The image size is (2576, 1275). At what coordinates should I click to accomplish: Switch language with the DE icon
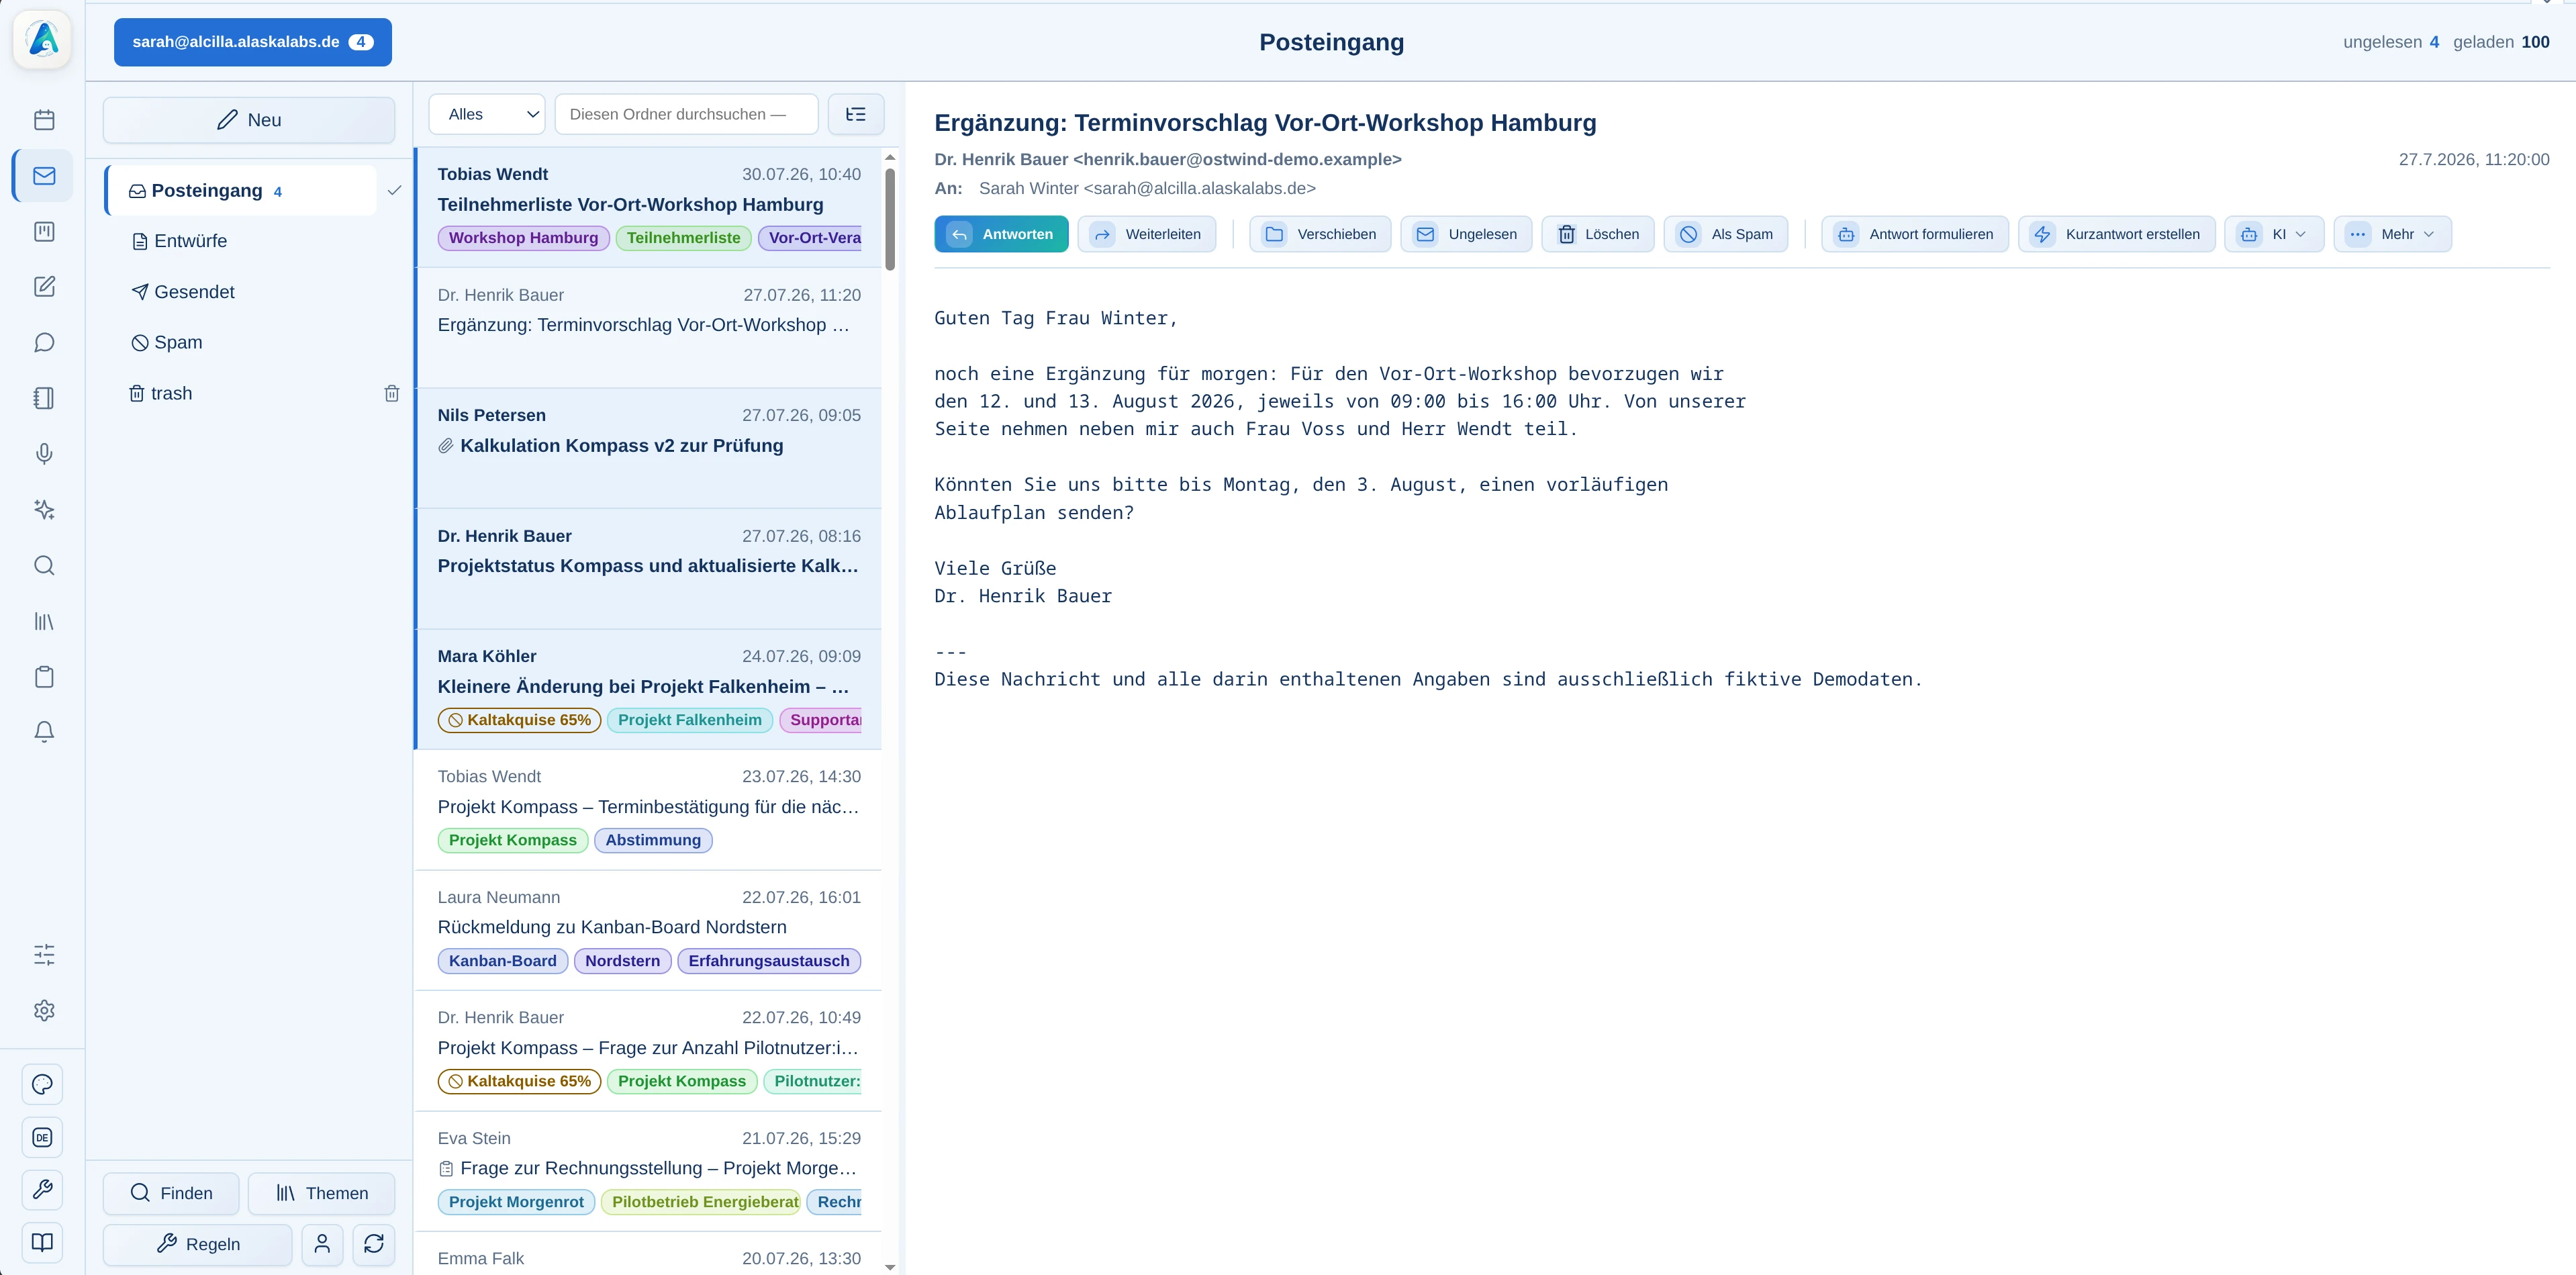click(42, 1138)
